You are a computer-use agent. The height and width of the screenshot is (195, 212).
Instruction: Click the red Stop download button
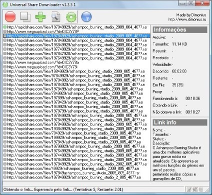pos(10,16)
